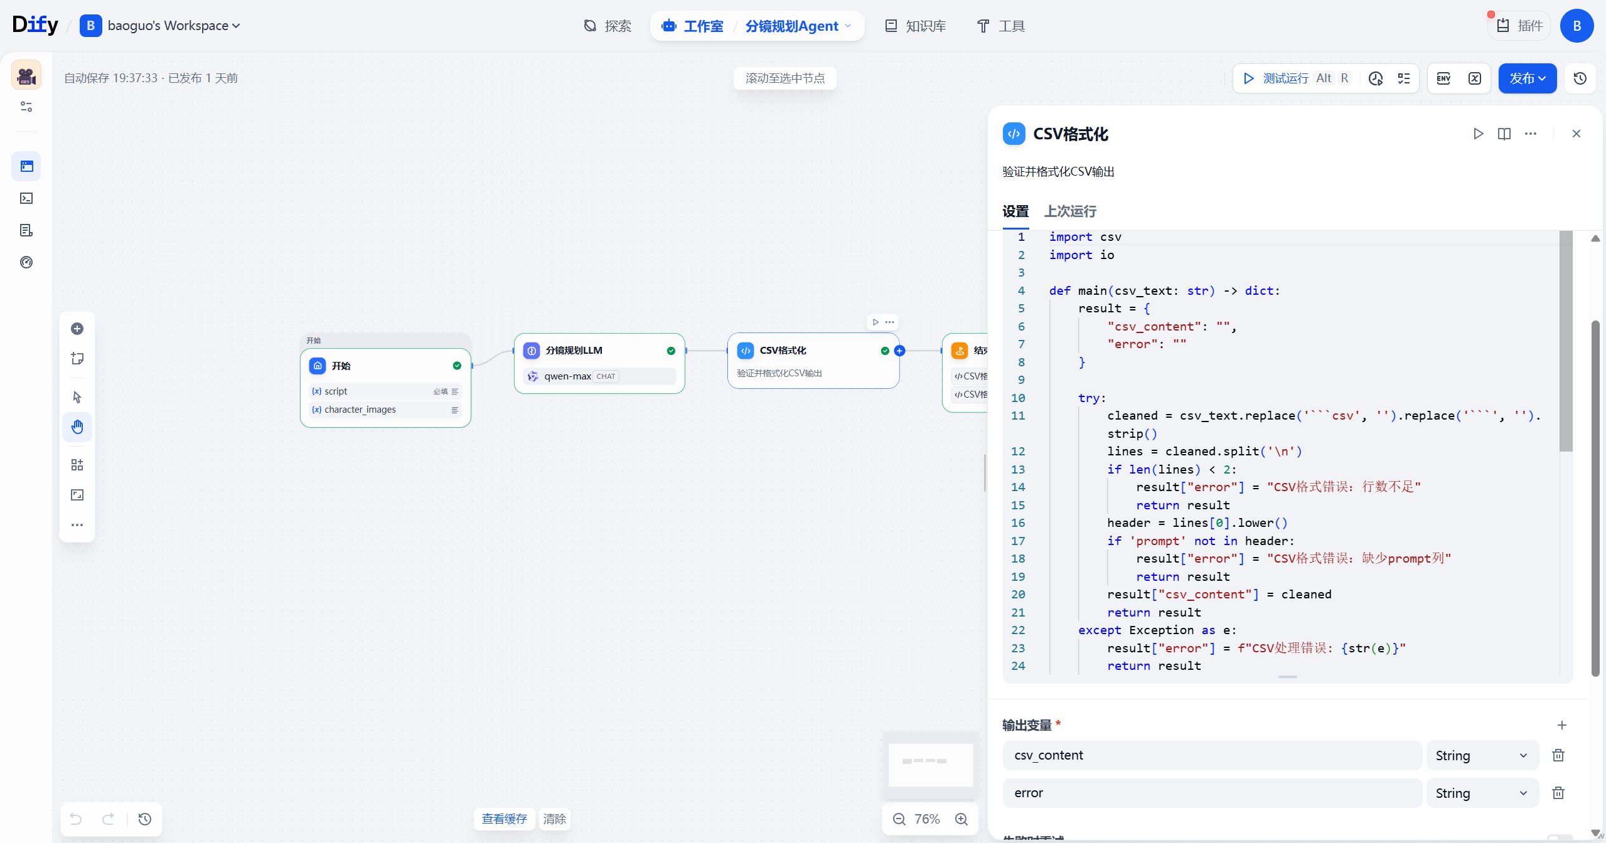This screenshot has width=1606, height=843.
Task: Redo the workflow change
Action: (x=108, y=819)
